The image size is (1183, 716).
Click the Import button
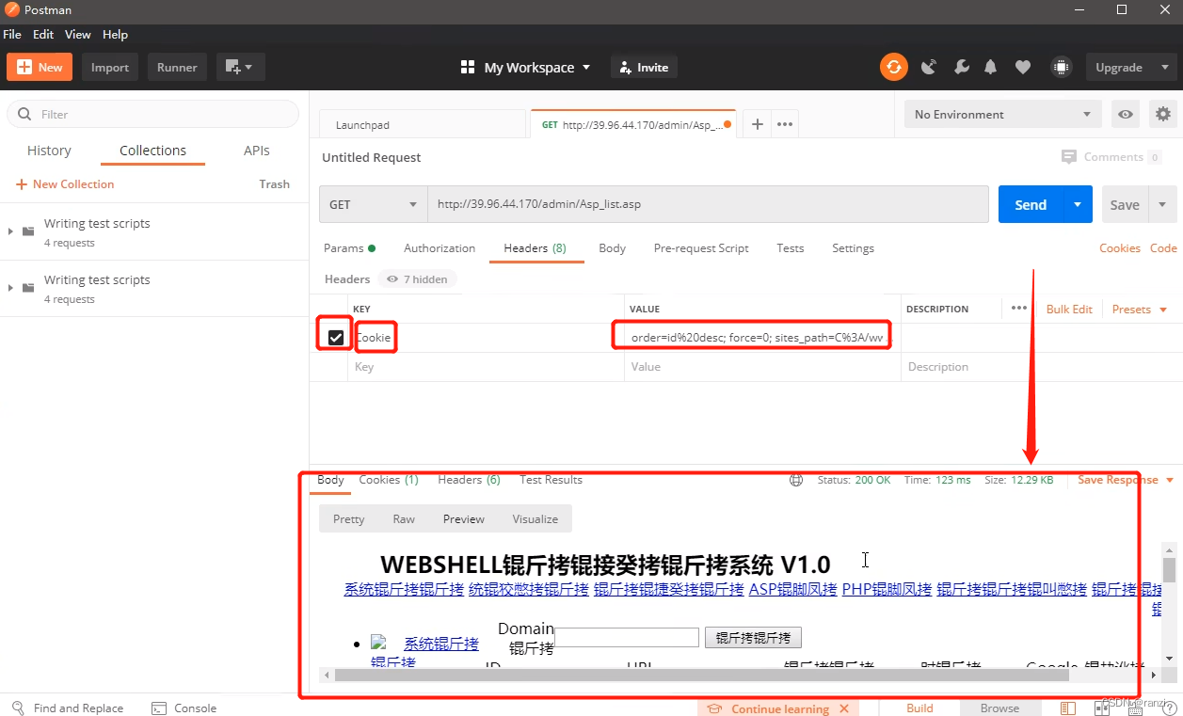pyautogui.click(x=110, y=67)
